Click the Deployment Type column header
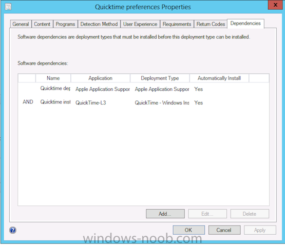Screen dimensions: 285x246 (160, 78)
